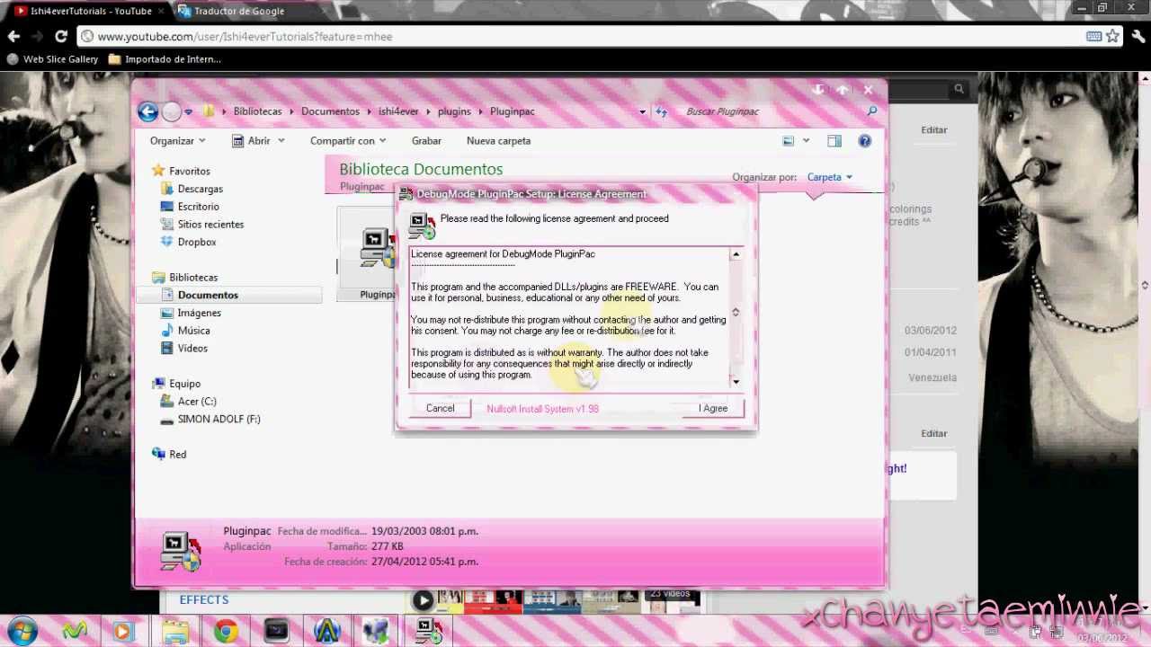Toggle the preview pane icon
The height and width of the screenshot is (647, 1151).
click(x=834, y=141)
